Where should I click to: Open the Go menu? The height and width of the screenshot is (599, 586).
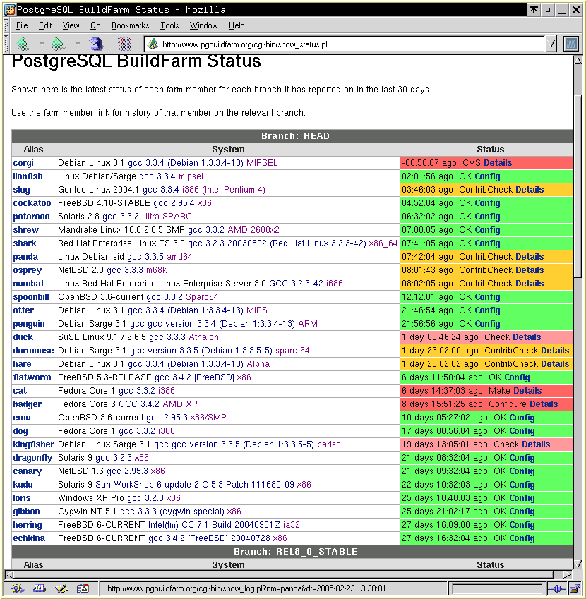click(95, 25)
